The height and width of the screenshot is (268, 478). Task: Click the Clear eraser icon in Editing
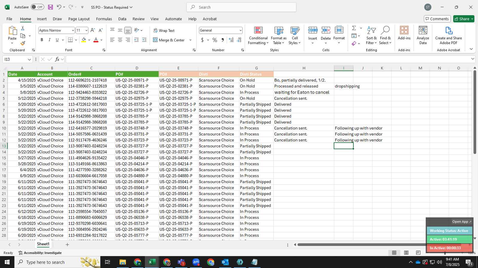point(354,43)
